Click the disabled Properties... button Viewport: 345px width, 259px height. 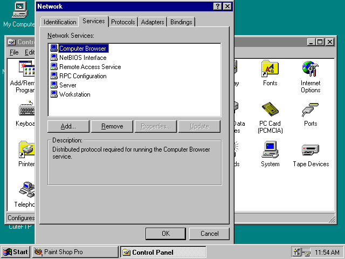coord(156,126)
